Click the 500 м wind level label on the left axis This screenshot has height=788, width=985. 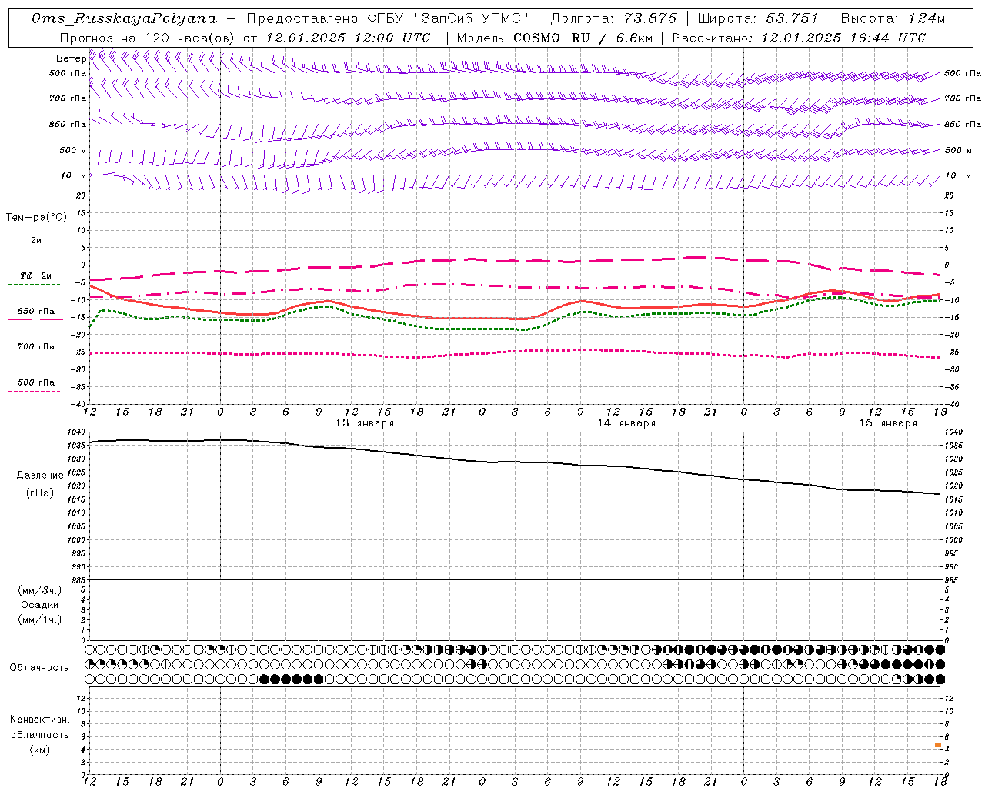point(73,150)
